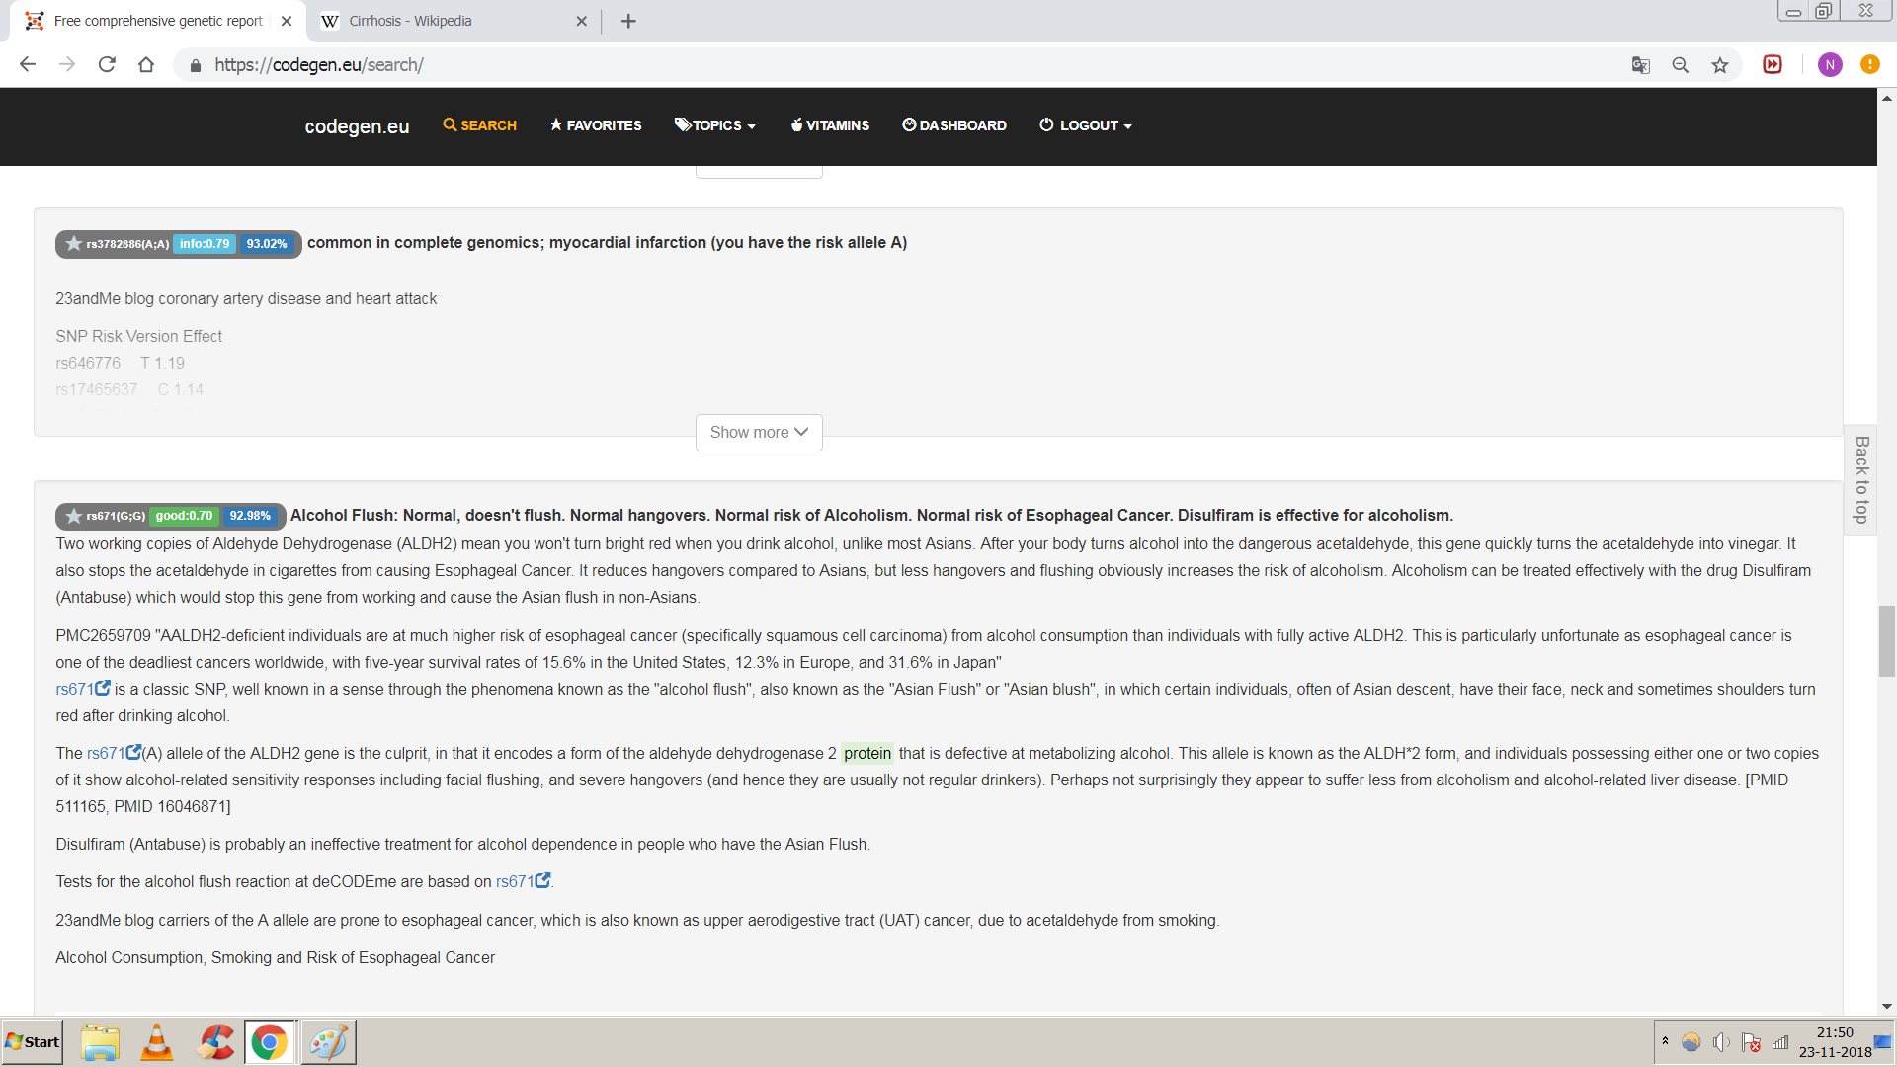
Task: Click the Show desktop tray button
Action: click(x=1883, y=1042)
